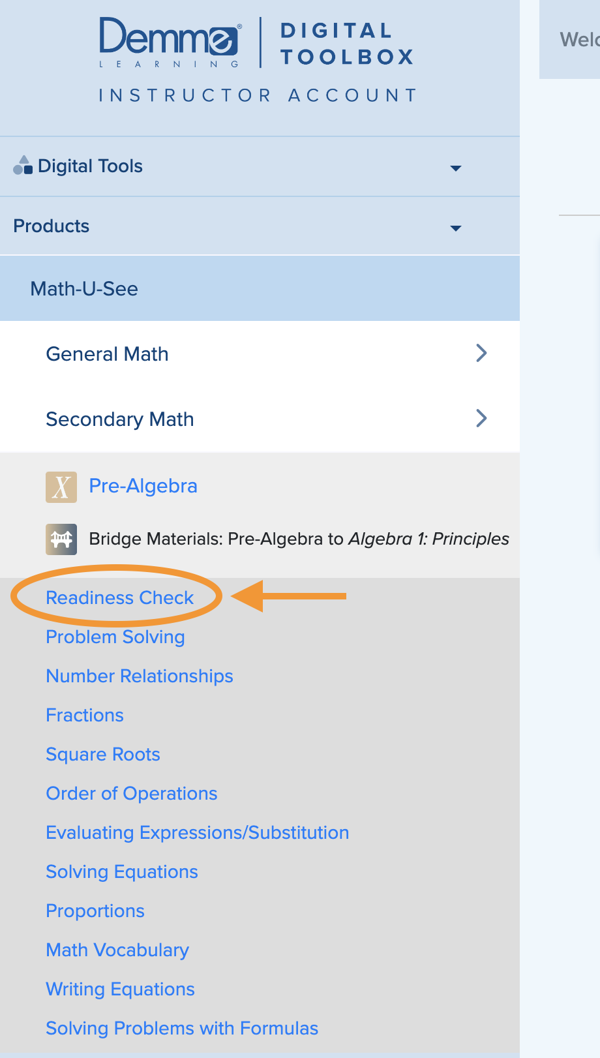The image size is (600, 1058).
Task: Open the Square Roots topic
Action: point(102,754)
